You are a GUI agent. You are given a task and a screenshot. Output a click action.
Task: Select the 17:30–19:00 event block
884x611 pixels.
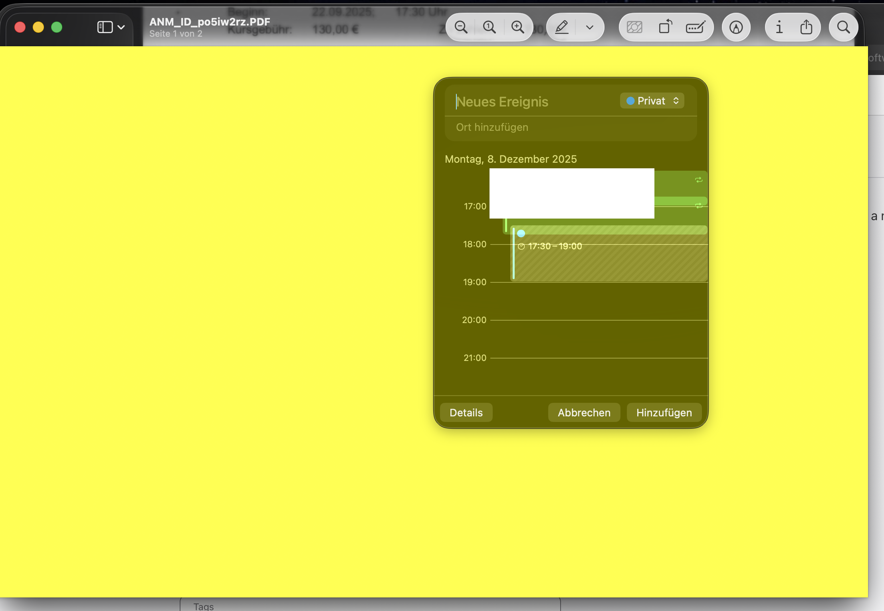[x=610, y=254]
